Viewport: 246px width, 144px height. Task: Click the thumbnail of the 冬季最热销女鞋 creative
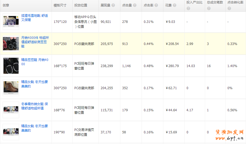click(11, 110)
